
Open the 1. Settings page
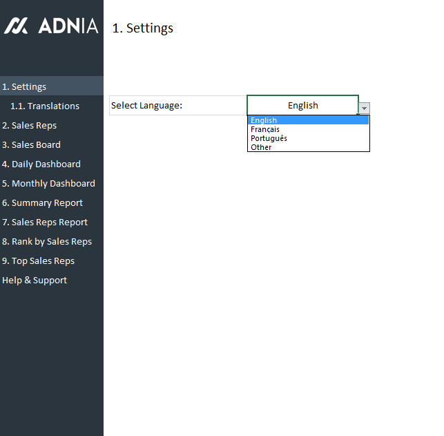(24, 86)
